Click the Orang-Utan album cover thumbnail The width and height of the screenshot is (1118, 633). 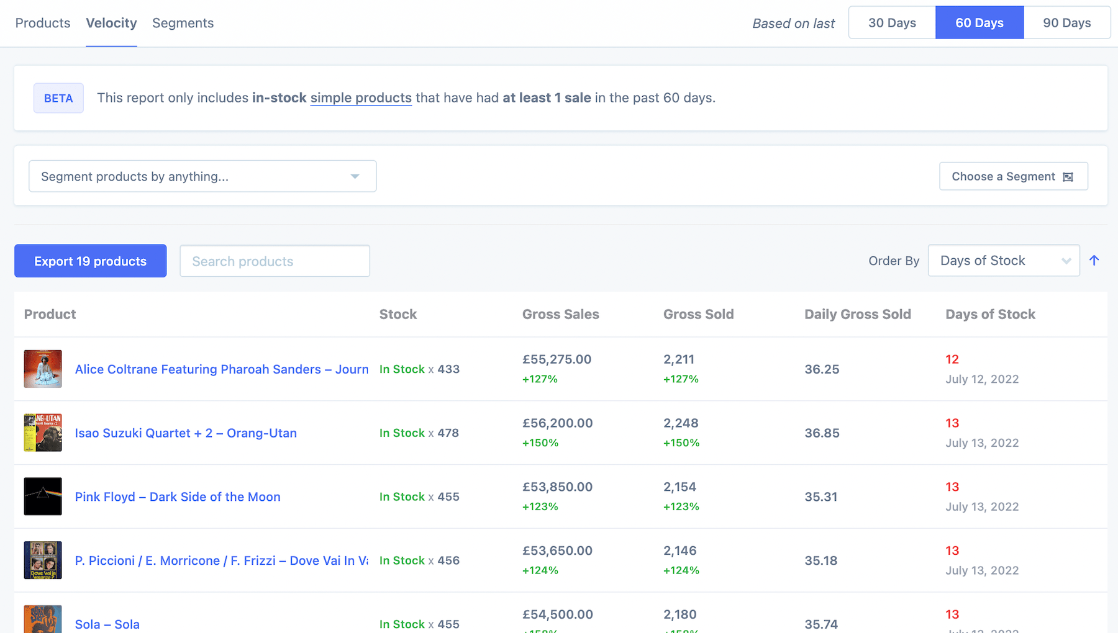point(42,433)
